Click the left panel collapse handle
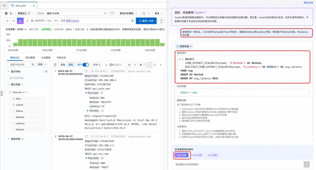 coord(2,93)
